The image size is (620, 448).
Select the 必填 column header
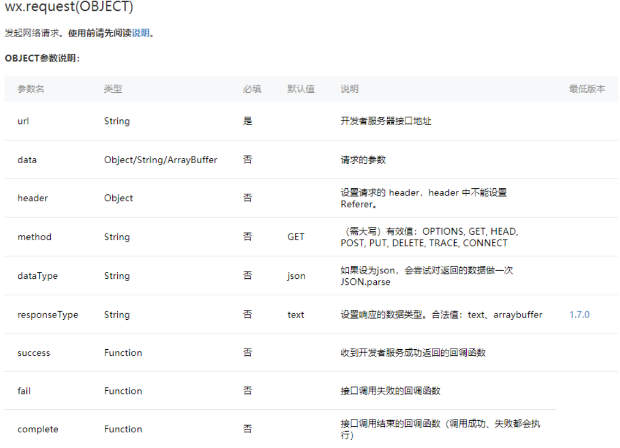click(x=252, y=89)
